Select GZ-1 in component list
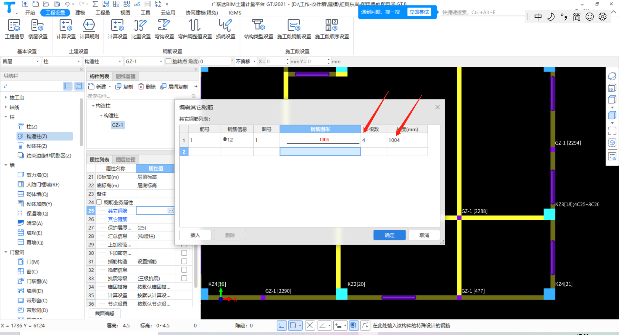The width and height of the screenshot is (619, 335). click(117, 125)
